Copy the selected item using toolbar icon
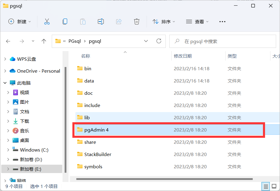 coord(65,21)
